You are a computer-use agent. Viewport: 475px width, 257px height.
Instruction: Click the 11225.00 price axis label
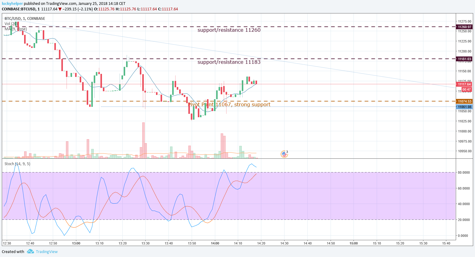click(x=465, y=41)
